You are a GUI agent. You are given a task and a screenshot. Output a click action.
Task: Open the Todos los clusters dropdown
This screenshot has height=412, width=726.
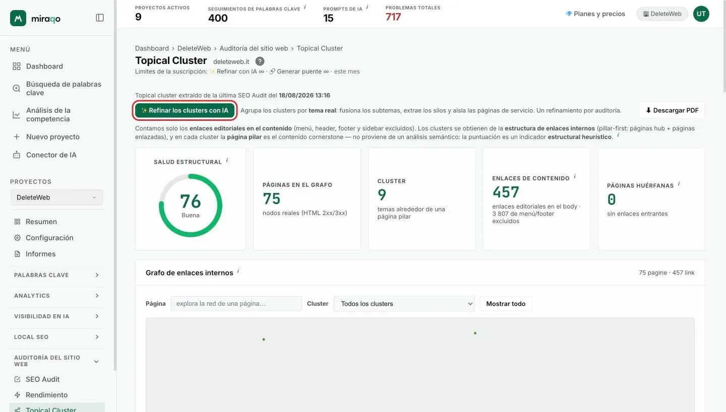(x=404, y=304)
